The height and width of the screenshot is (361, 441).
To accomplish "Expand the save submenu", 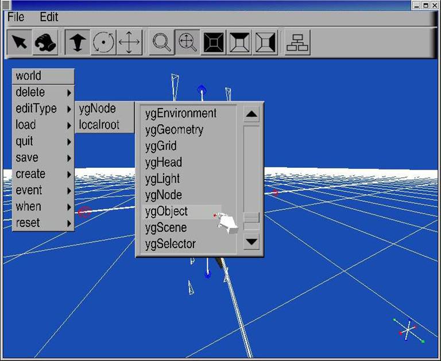I will pyautogui.click(x=43, y=158).
